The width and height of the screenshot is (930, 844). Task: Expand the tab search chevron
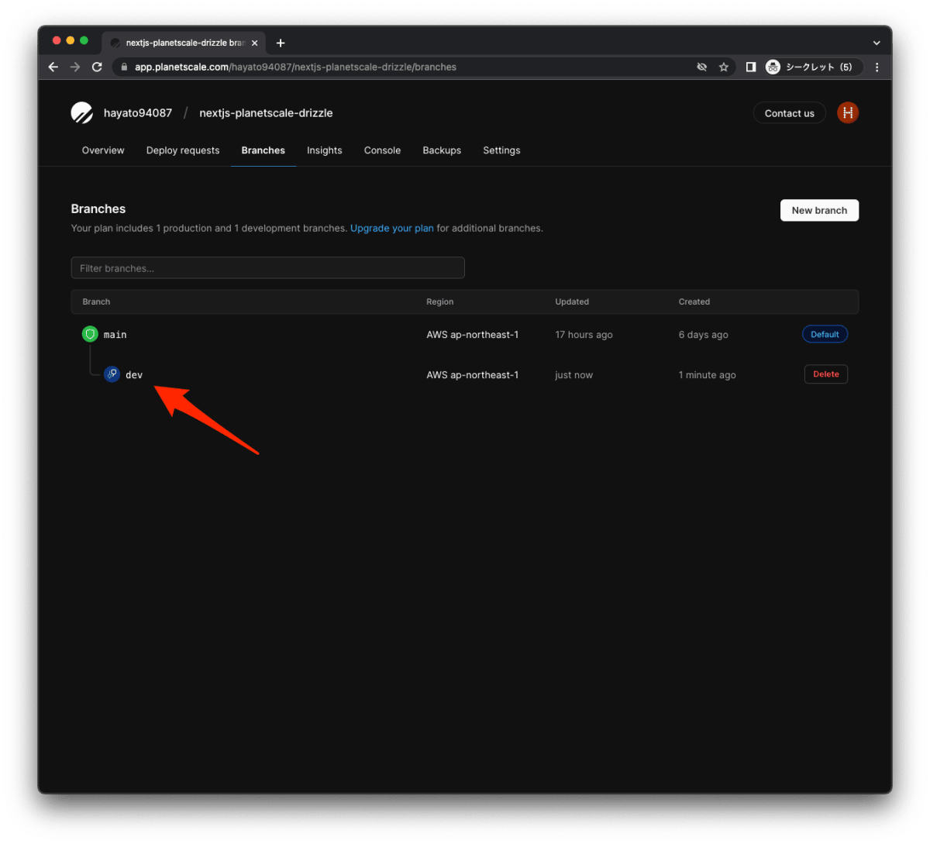click(x=877, y=43)
